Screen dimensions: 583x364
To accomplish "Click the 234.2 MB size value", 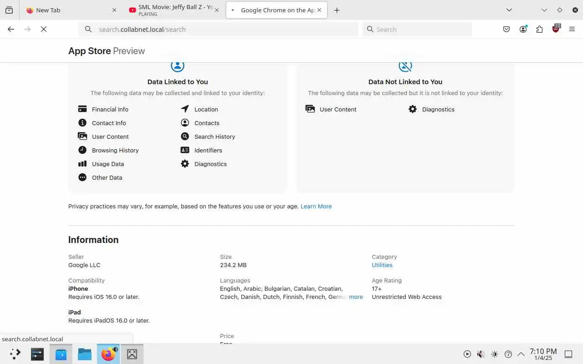I will click(x=233, y=265).
